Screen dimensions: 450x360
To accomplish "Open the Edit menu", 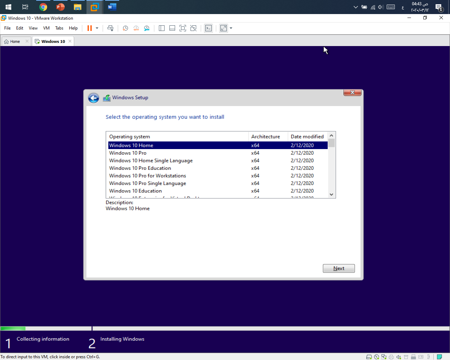I will (x=20, y=28).
